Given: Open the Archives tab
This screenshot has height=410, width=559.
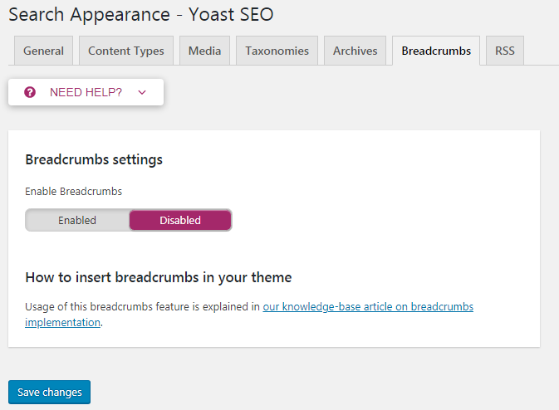Looking at the screenshot, I should point(355,51).
